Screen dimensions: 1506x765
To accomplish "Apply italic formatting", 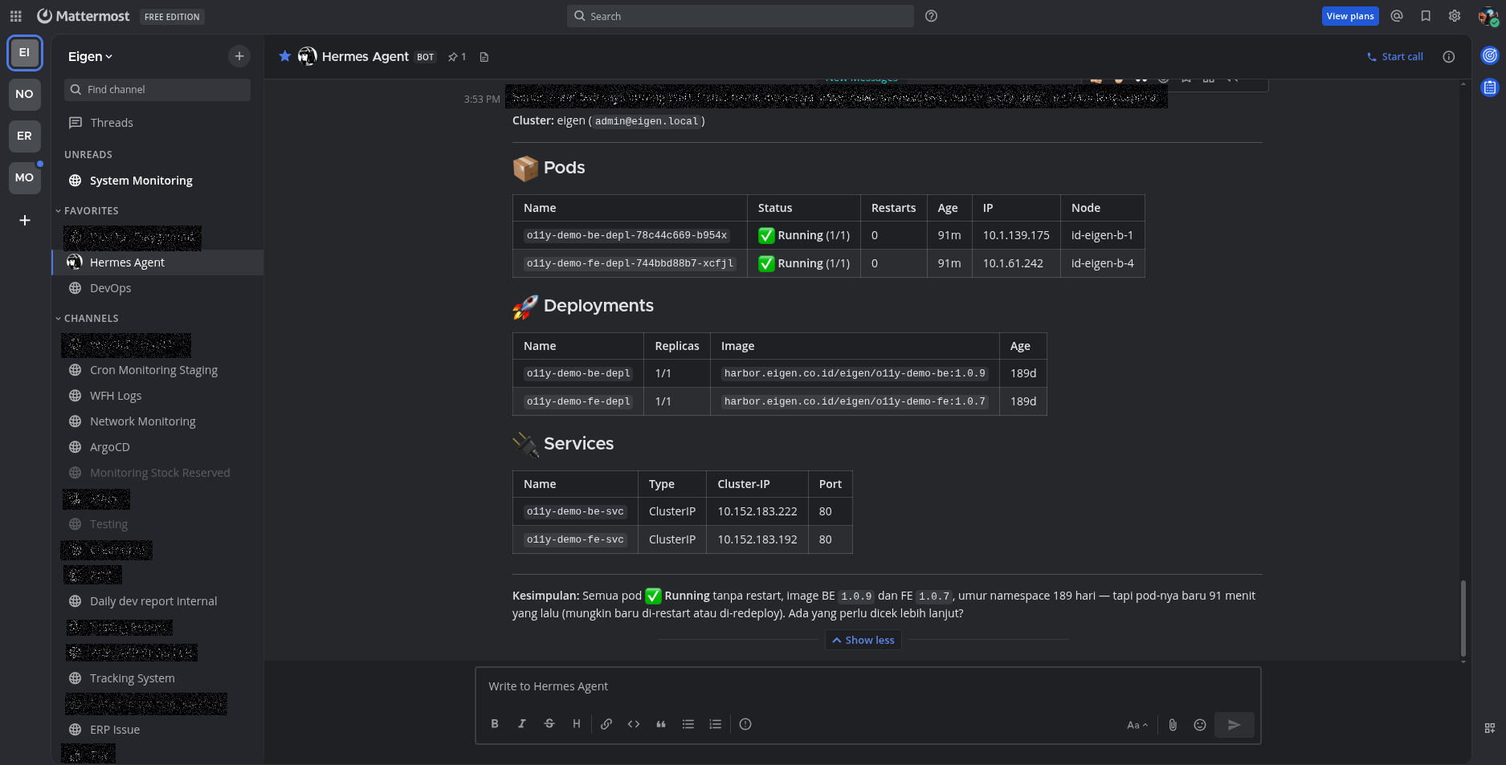I will 522,724.
